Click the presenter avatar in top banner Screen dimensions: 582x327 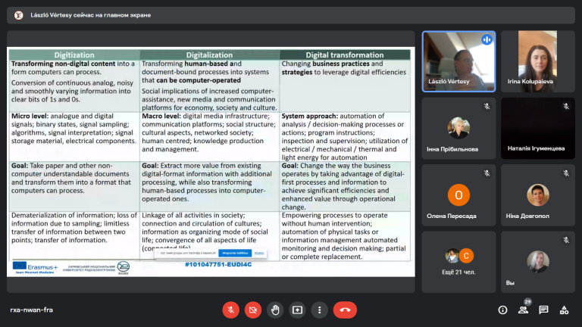[x=18, y=15]
